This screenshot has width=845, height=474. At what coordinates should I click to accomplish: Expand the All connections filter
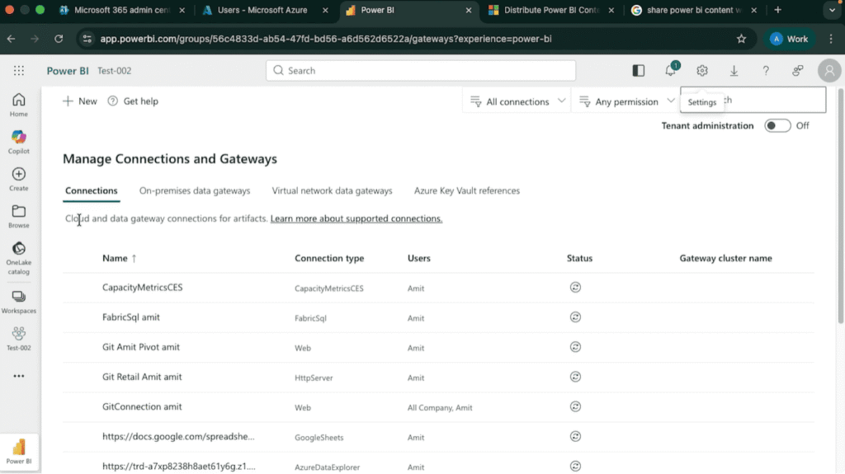[517, 101]
